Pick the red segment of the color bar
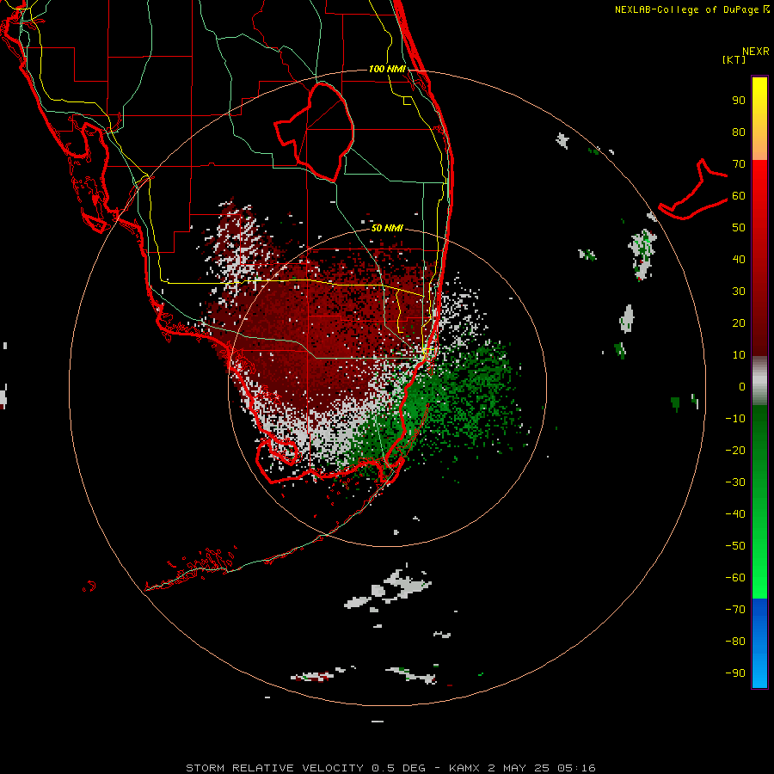This screenshot has width=774, height=774. coord(759,258)
